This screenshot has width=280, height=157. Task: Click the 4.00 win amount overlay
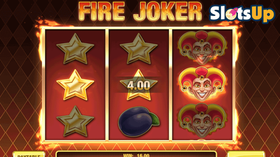[139, 85]
